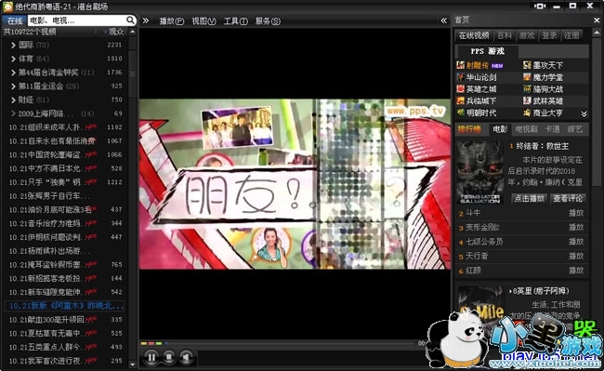Image resolution: width=604 pixels, height=371 pixels.
Task: Expand the 第44届台湾金钟奖 category
Action: [14, 73]
